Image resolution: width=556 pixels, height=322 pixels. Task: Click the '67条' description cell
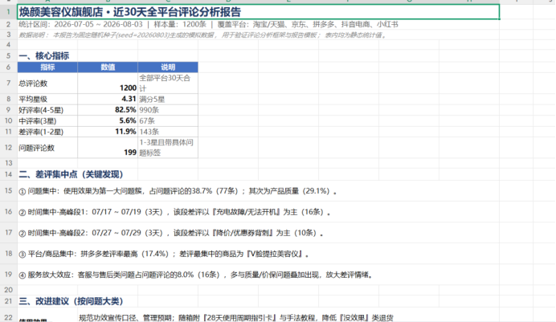(168, 120)
